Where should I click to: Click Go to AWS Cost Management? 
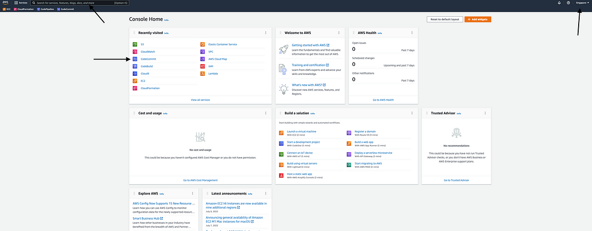coord(200,180)
